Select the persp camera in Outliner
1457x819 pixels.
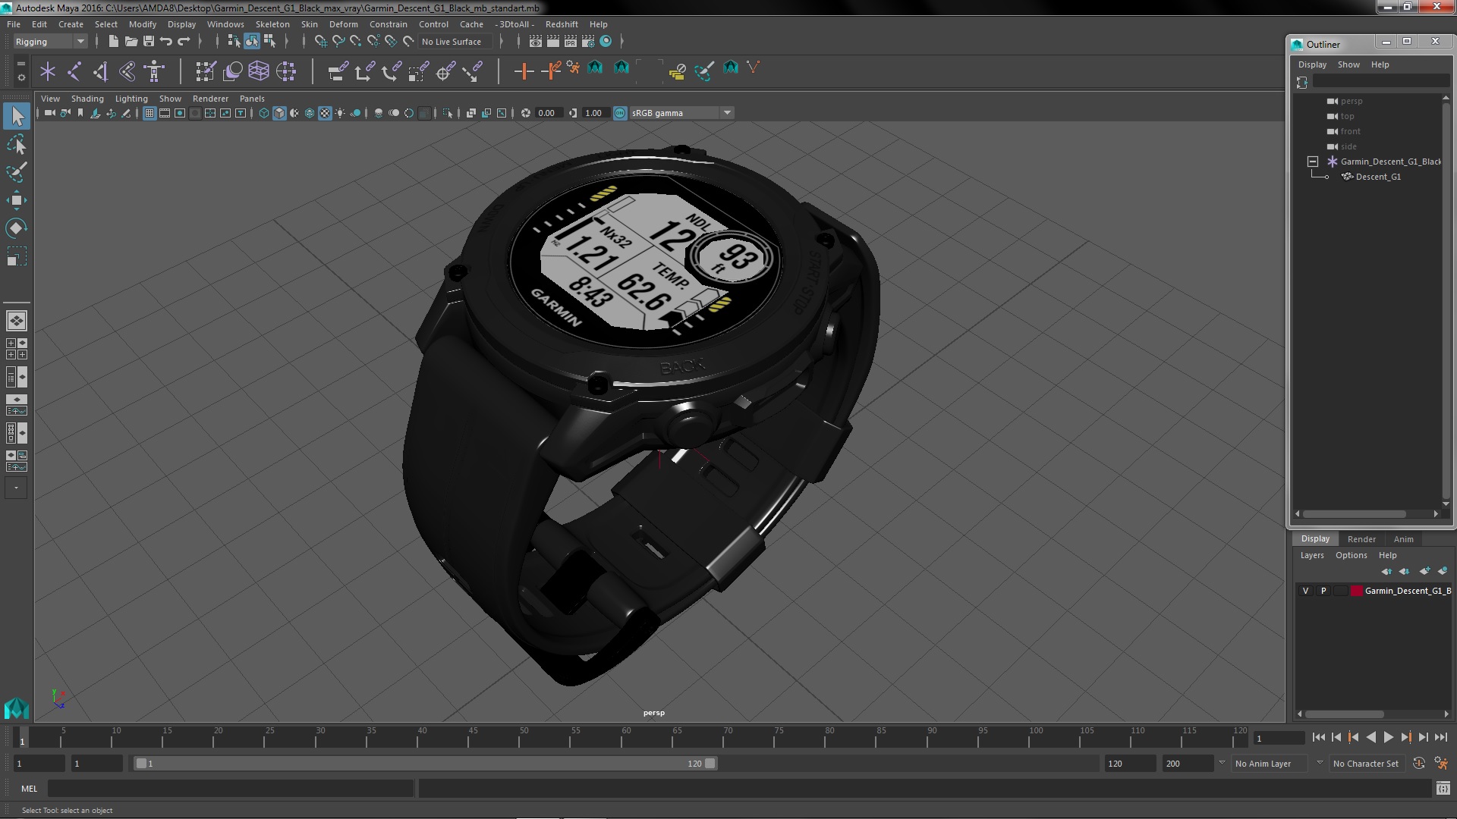coord(1351,101)
